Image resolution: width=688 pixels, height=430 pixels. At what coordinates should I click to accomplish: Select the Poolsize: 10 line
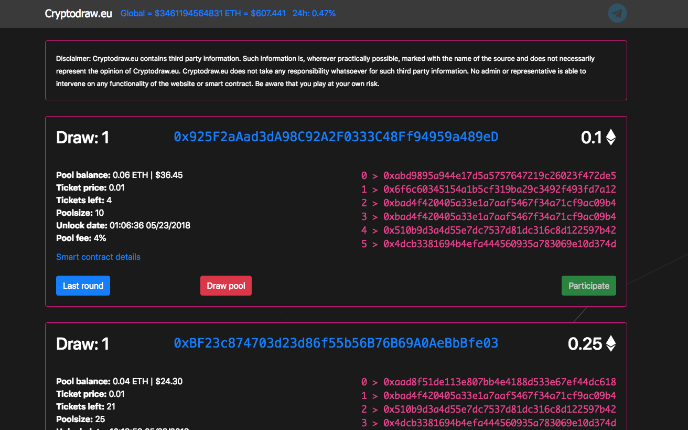pos(80,213)
